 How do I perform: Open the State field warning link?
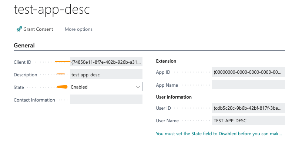pyautogui.click(x=219, y=134)
